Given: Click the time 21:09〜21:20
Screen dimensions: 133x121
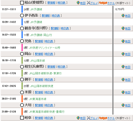Looking at the screenshot, I should point(9,112).
